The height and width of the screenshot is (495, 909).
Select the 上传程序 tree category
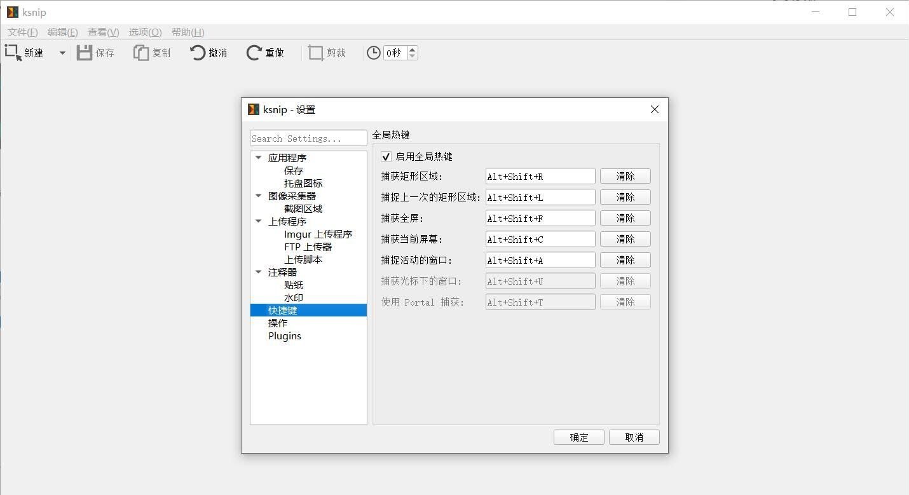287,221
